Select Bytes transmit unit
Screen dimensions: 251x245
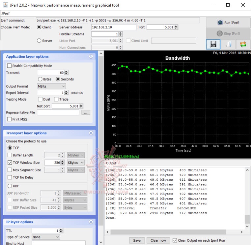coord(40,79)
